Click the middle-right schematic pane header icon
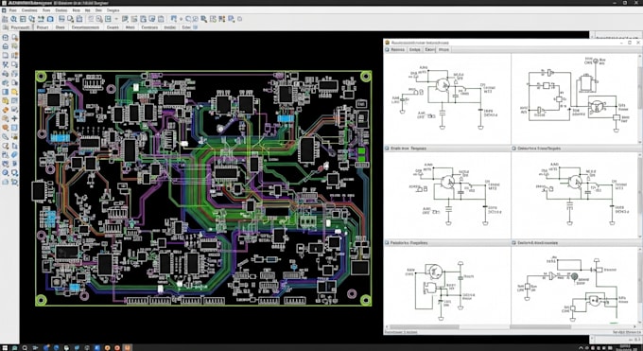 (514, 148)
